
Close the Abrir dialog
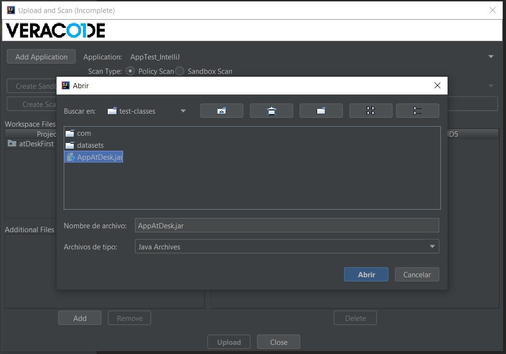click(x=437, y=85)
